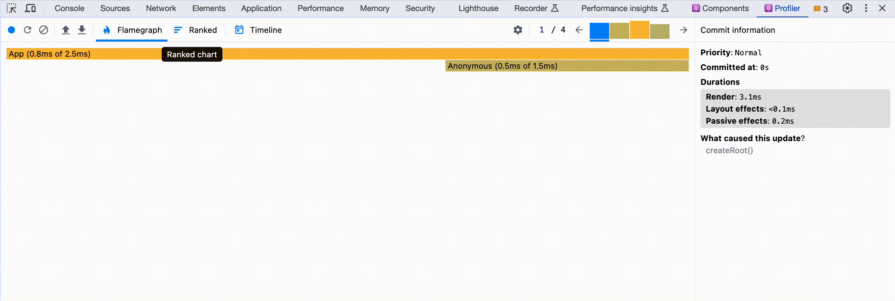The width and height of the screenshot is (895, 301).
Task: Open the Console tab
Action: 69,8
